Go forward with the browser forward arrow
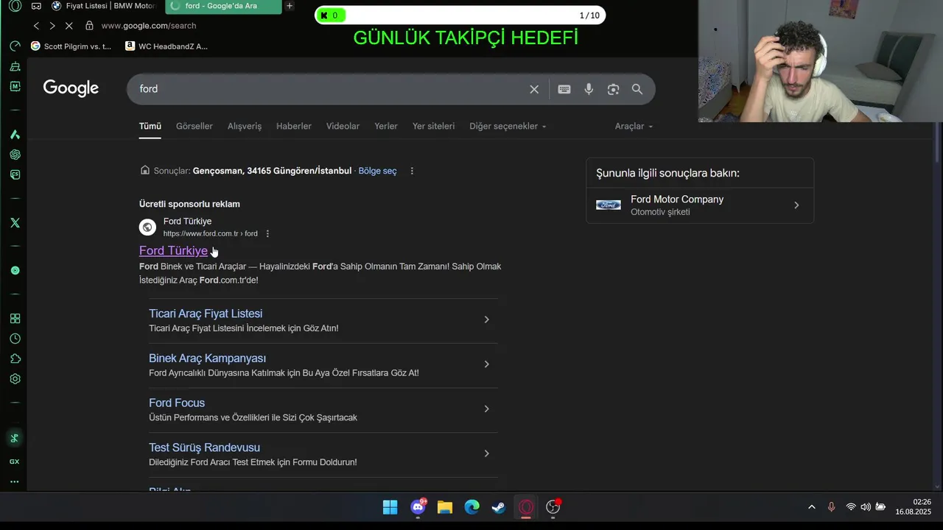This screenshot has width=943, height=530. coord(52,26)
